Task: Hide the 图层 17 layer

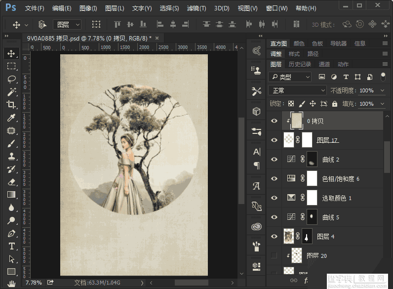Action: tap(274, 140)
